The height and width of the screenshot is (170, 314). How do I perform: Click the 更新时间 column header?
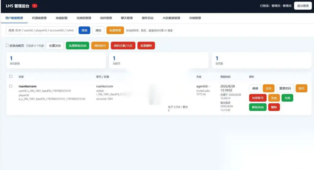point(225,77)
